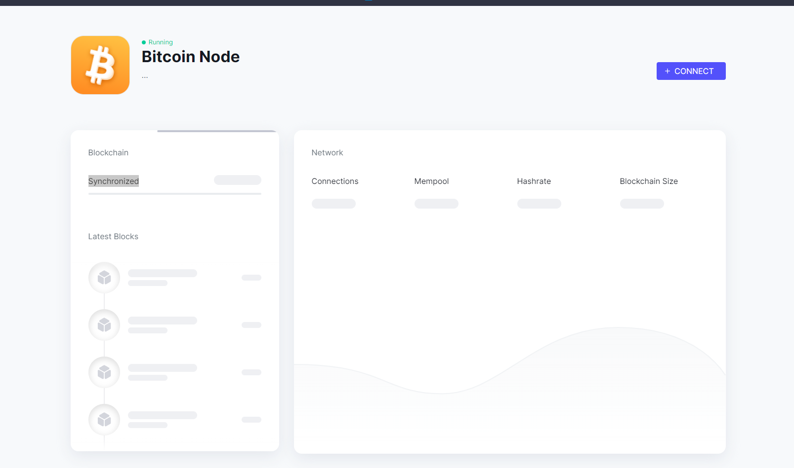794x468 pixels.
Task: Click the CONNECT button
Action: (691, 71)
